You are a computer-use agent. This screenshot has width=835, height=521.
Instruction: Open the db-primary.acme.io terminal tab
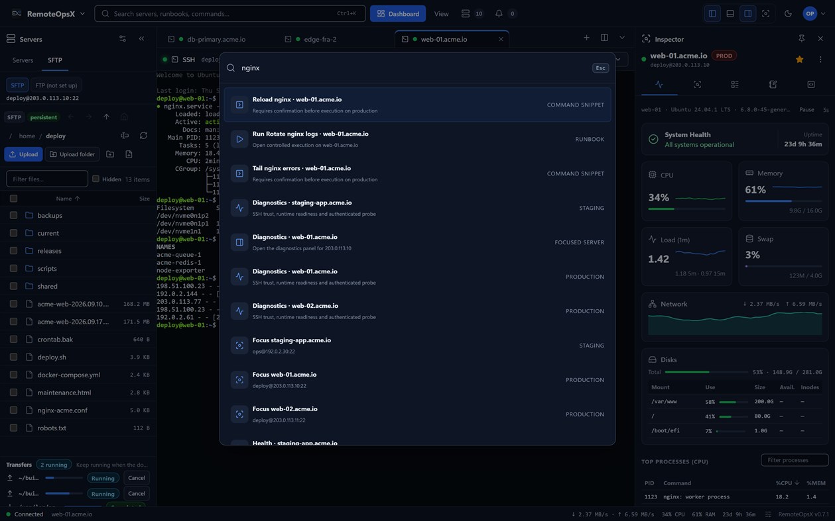tap(217, 39)
